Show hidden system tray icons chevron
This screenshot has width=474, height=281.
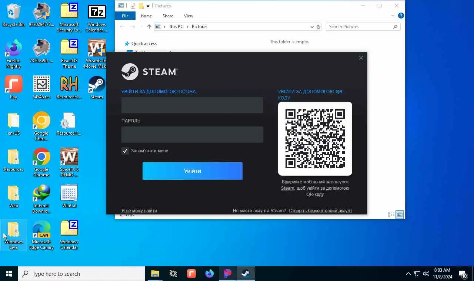tap(408, 274)
